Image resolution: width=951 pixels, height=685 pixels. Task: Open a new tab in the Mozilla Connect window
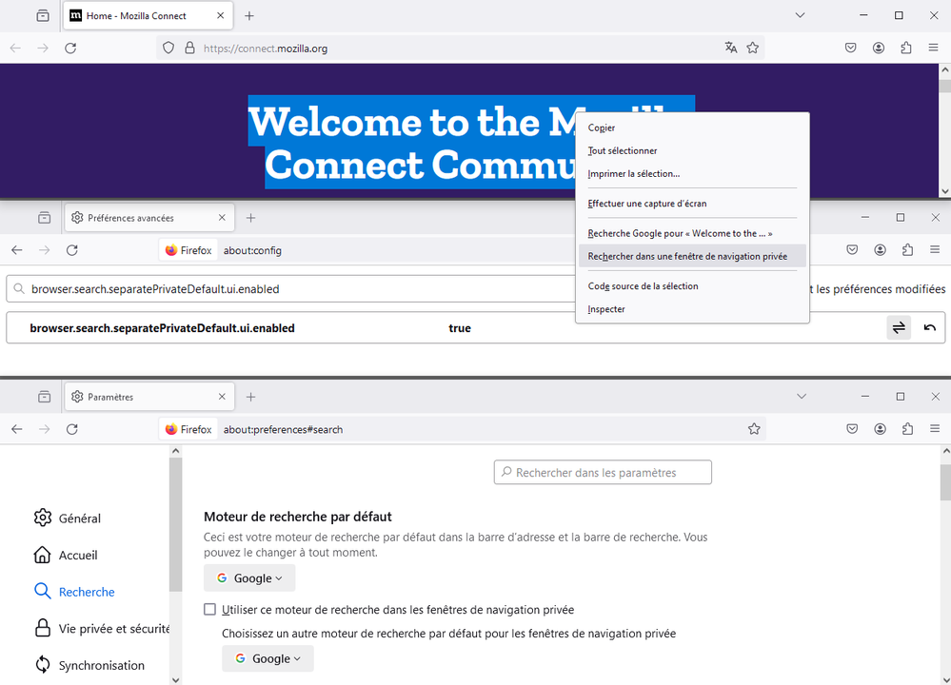249,16
